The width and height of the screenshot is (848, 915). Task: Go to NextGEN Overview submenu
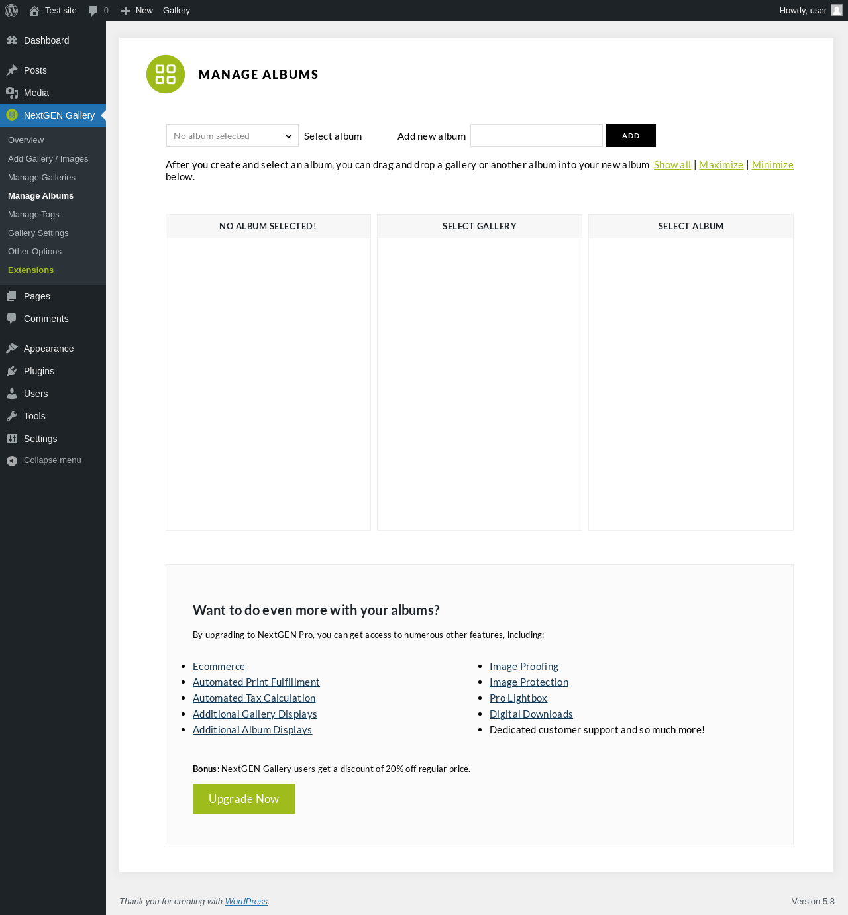[26, 140]
